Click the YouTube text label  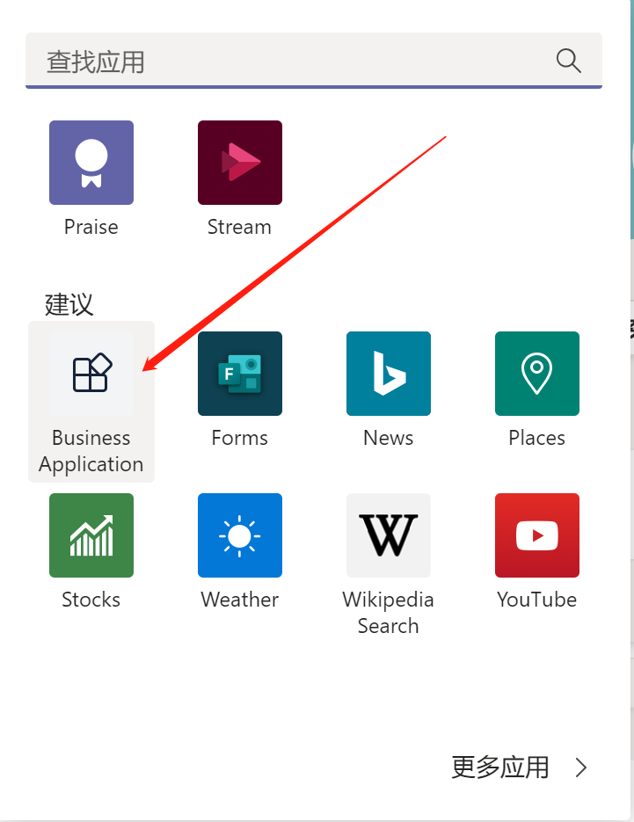click(537, 600)
